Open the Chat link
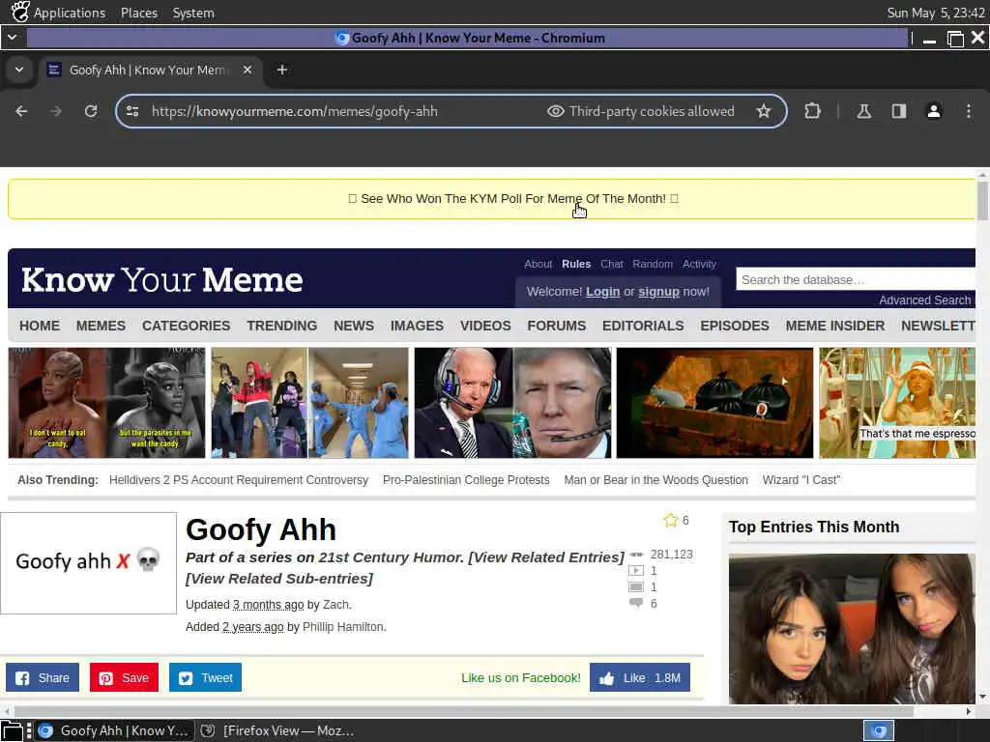 pos(612,264)
